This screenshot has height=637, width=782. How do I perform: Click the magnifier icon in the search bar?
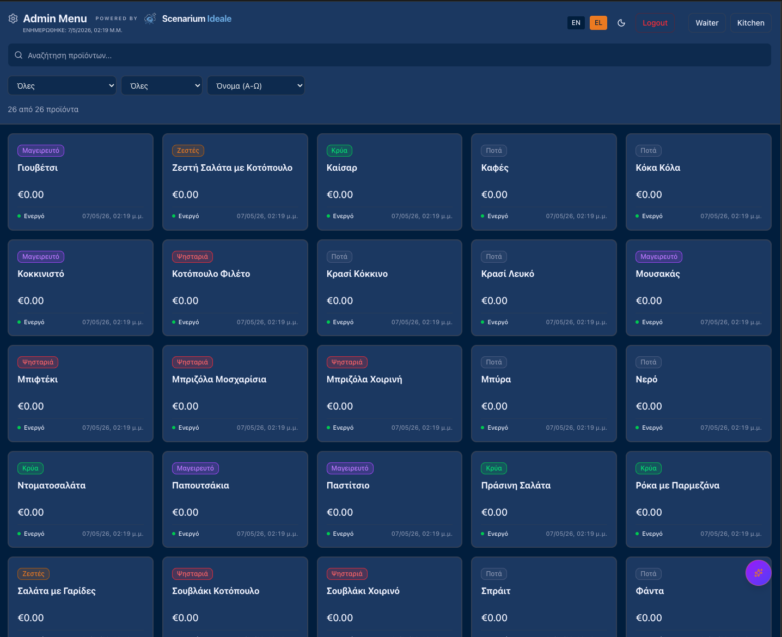point(19,55)
